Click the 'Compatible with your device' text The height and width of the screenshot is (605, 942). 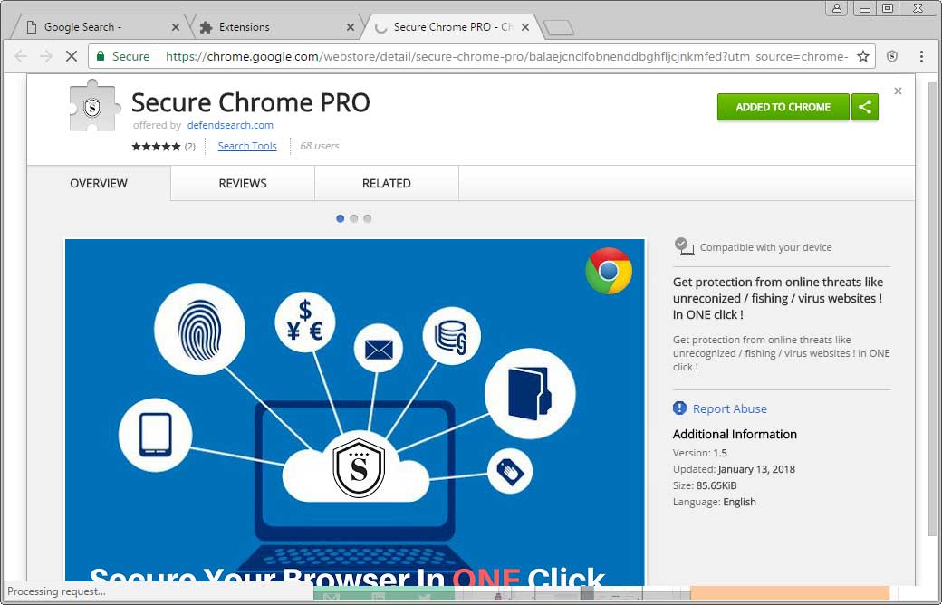[x=765, y=247]
